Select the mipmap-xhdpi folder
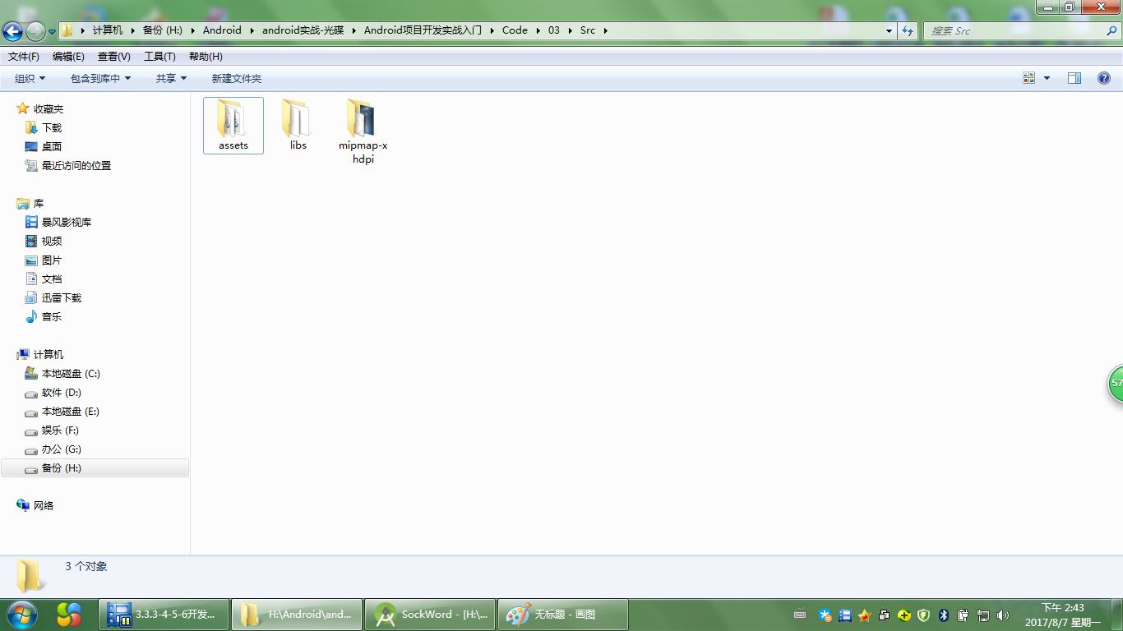The width and height of the screenshot is (1123, 631). tap(363, 131)
